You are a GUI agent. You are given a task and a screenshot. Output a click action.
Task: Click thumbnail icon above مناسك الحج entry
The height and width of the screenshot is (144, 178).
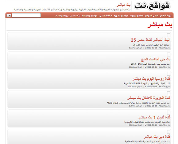click(x=168, y=55)
